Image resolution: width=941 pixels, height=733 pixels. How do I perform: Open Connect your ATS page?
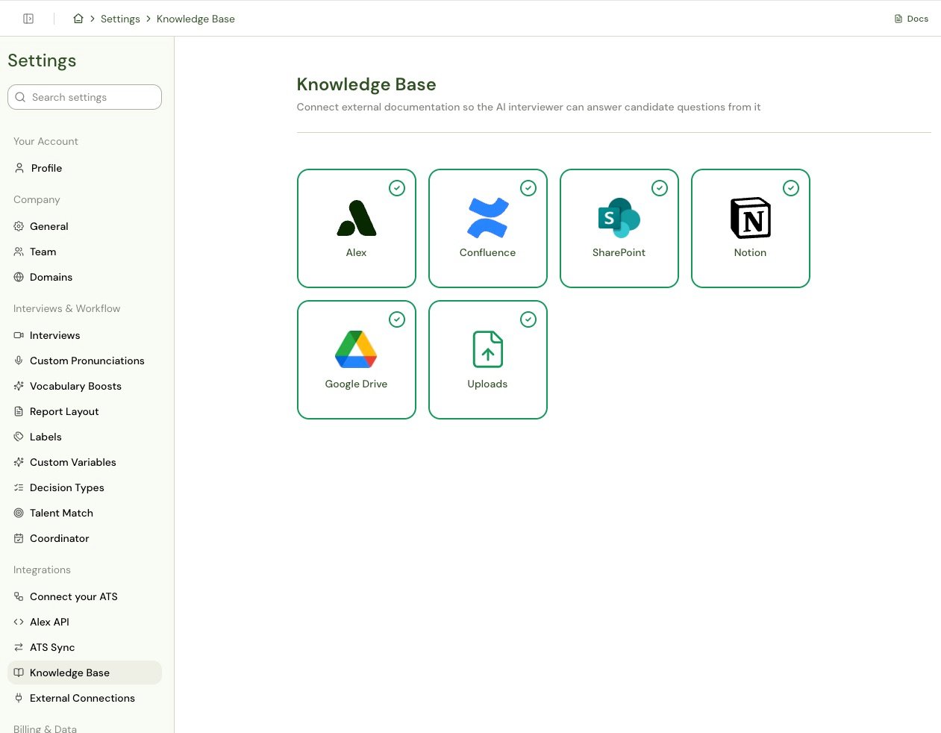tap(84, 596)
